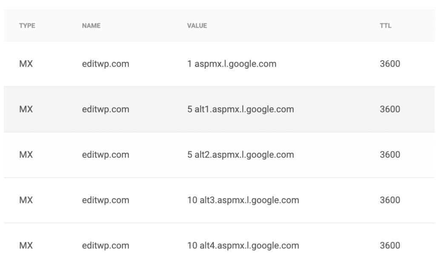Viewport: 436px width, 270px height.
Task: Click the TTL 3600 in the alt4.aspmx row
Action: 390,246
